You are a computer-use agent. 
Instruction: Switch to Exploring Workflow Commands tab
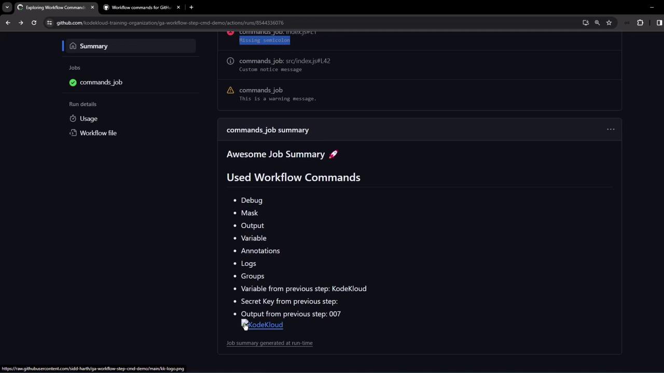[x=55, y=7]
